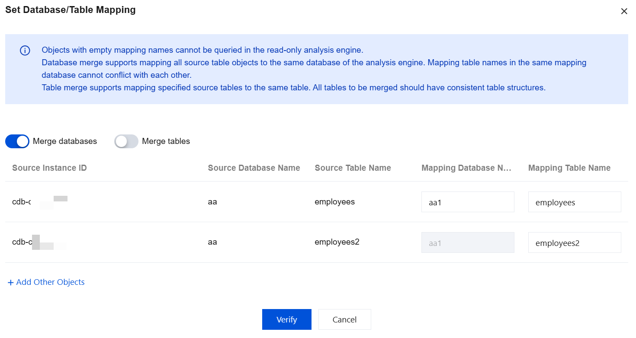Edit the employees2 mapping table name field
This screenshot has height=338, width=636.
point(574,242)
